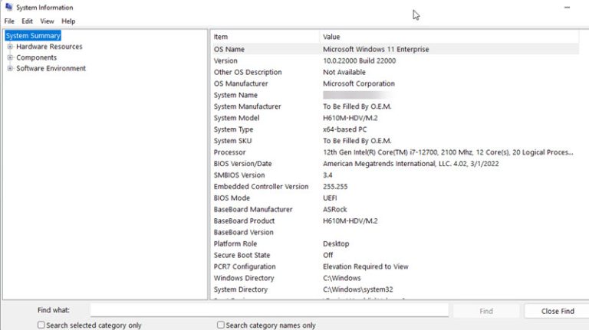Image resolution: width=589 pixels, height=330 pixels.
Task: Select the BIOS Mode row
Action: pos(395,198)
